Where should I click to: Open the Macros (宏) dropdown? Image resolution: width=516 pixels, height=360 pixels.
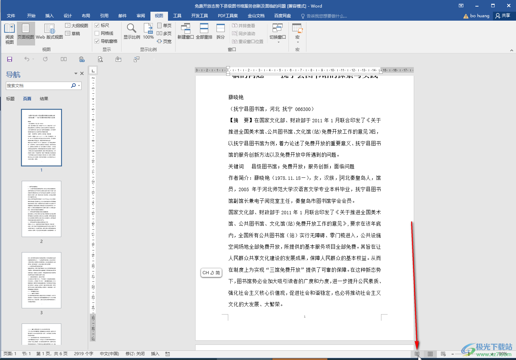(297, 34)
